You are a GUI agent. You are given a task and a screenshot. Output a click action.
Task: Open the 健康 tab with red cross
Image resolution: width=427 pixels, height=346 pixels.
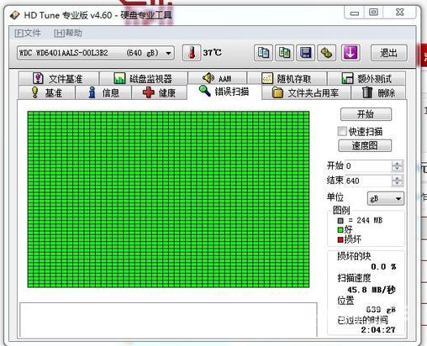[x=159, y=92]
